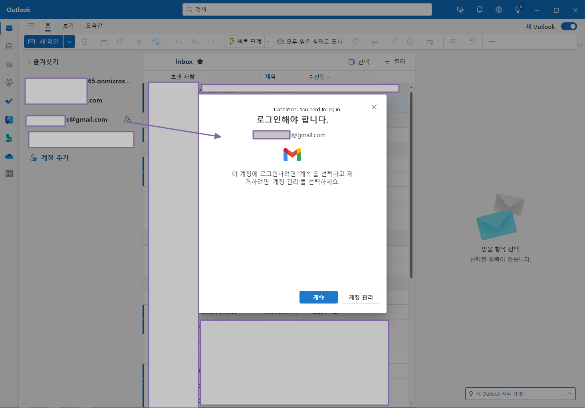Open the Categorize dropdown arrow

point(363,41)
